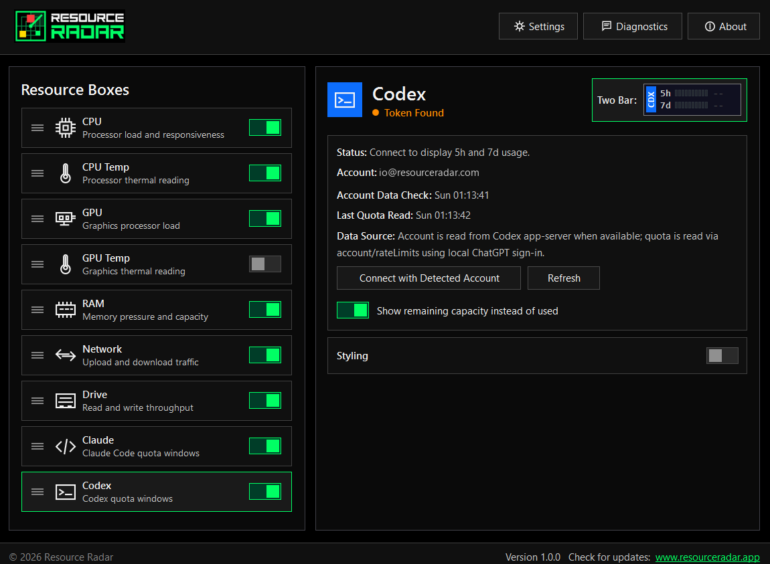Switch off the GPU toggle
770x564 pixels.
(265, 219)
